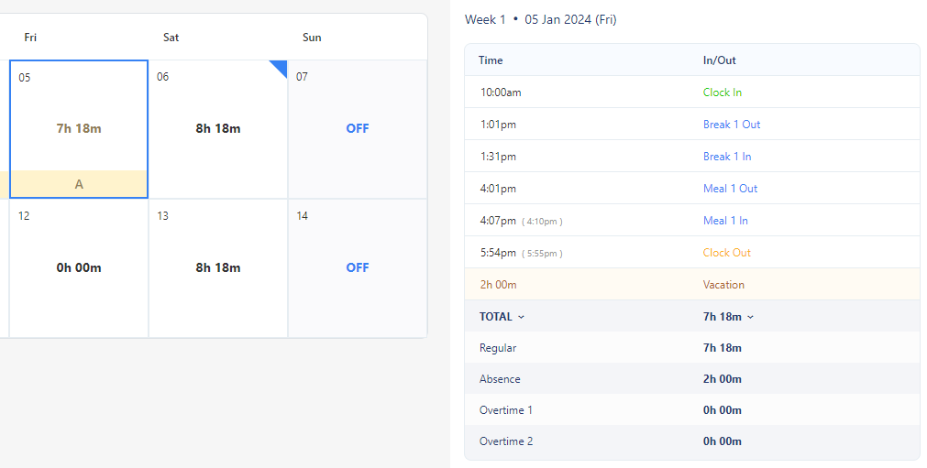
Task: Expand the TOTAL row chevron
Action: tap(522, 317)
